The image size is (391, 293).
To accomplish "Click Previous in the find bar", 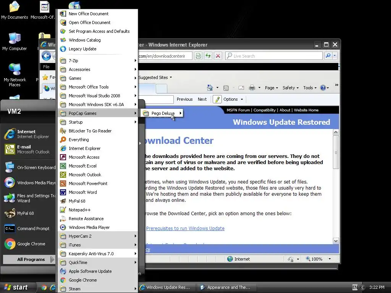I will tap(184, 99).
